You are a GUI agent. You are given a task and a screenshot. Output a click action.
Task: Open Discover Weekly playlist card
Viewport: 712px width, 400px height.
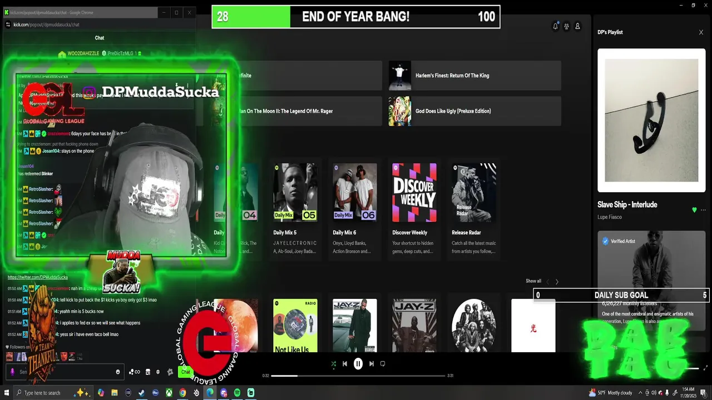pyautogui.click(x=414, y=210)
